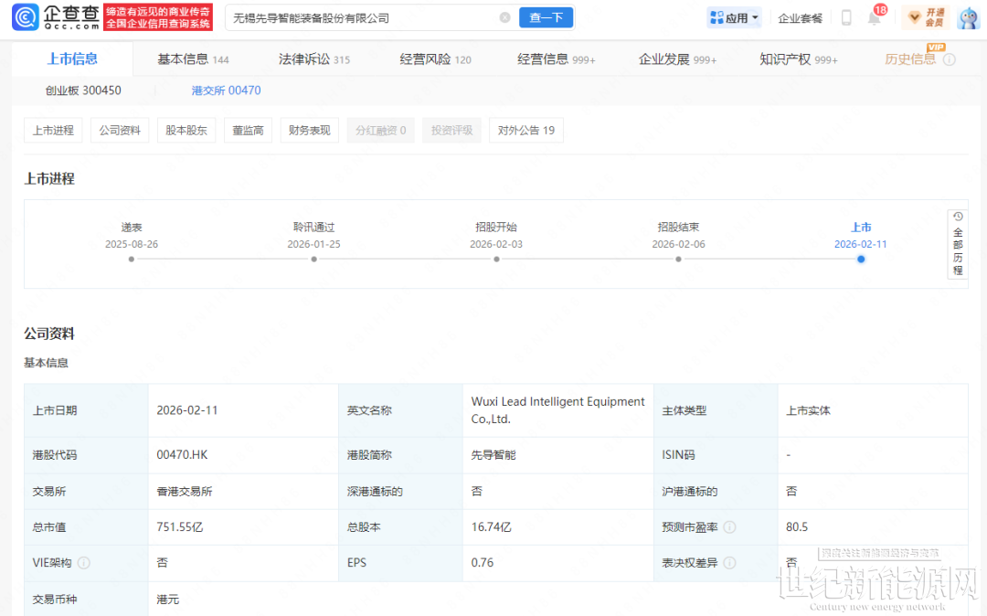987x616 pixels.
Task: Click the 开通会员 membership button
Action: [925, 17]
